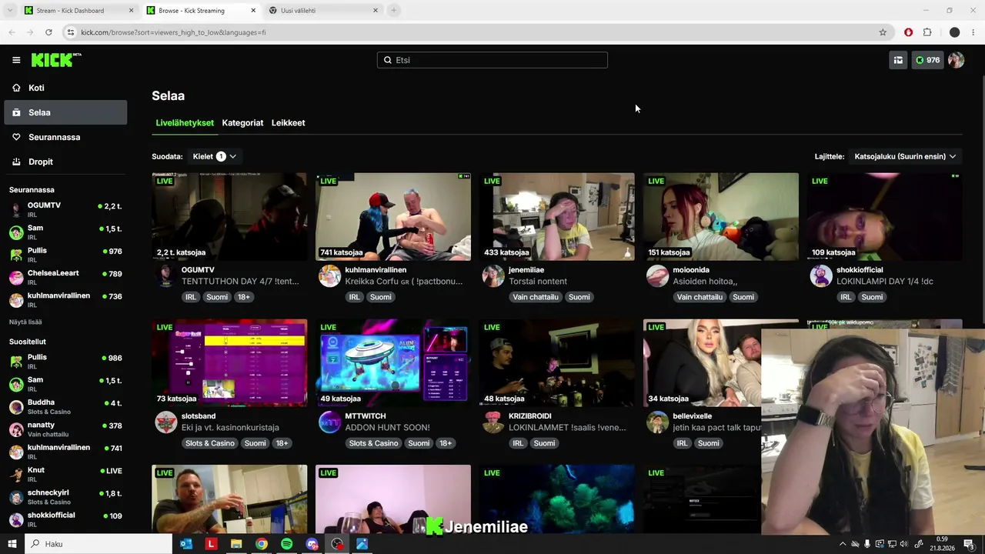The width and height of the screenshot is (985, 554).
Task: Open stream title 'LOKINLAMPI DAY 1/4'
Action: [885, 282]
